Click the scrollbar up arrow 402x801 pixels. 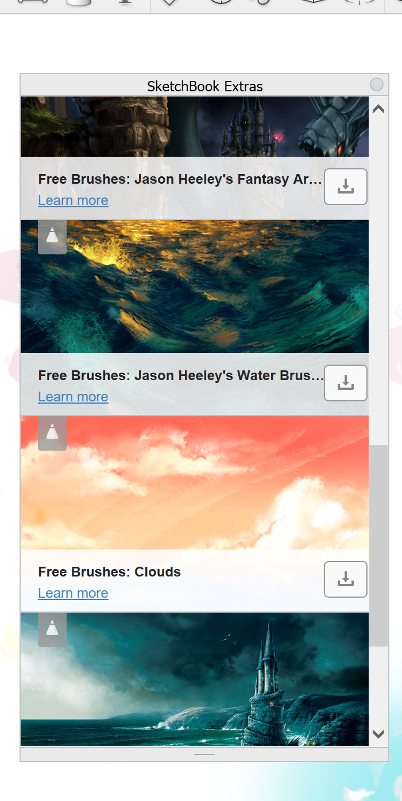[378, 109]
